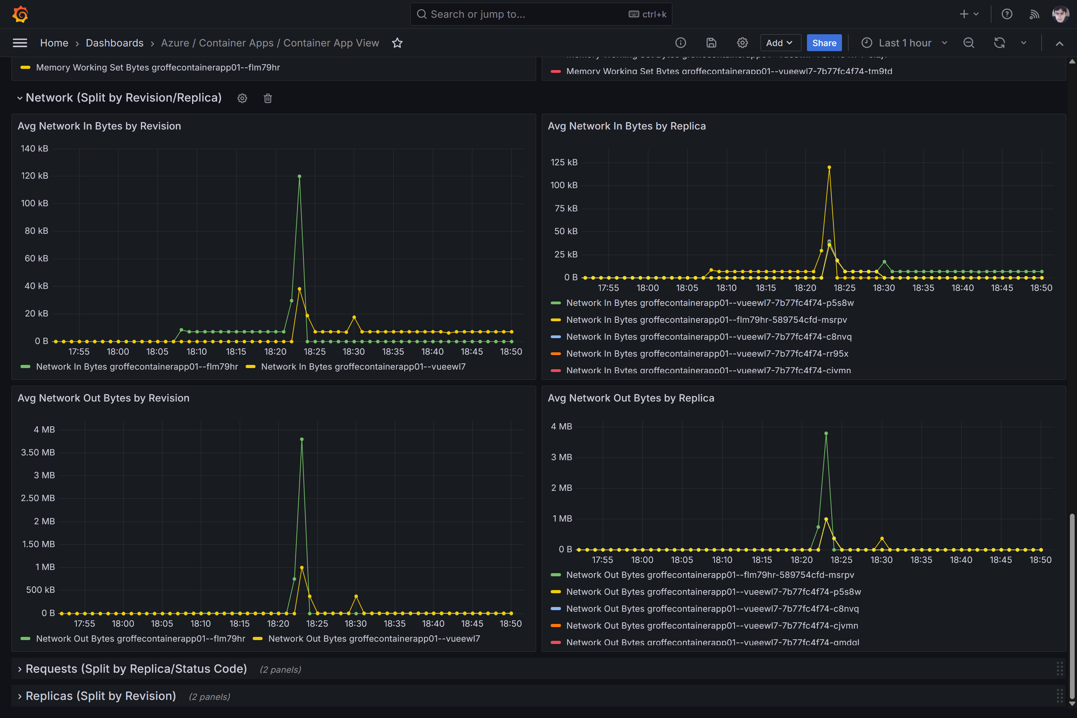Viewport: 1077px width, 718px height.
Task: Star this dashboard as favorite
Action: (397, 43)
